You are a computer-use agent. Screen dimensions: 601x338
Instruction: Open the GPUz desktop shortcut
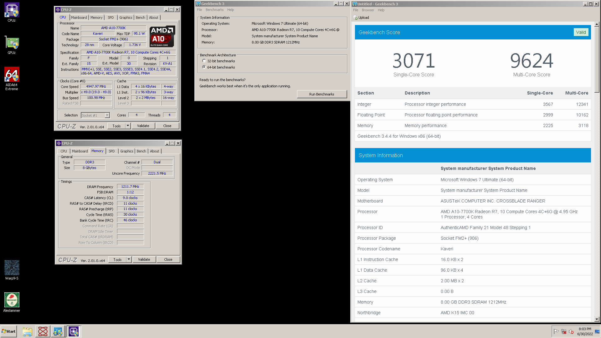(x=12, y=45)
